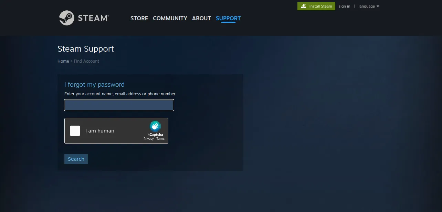Click the Search button
Screen dimensions: 442x212
[76, 159]
